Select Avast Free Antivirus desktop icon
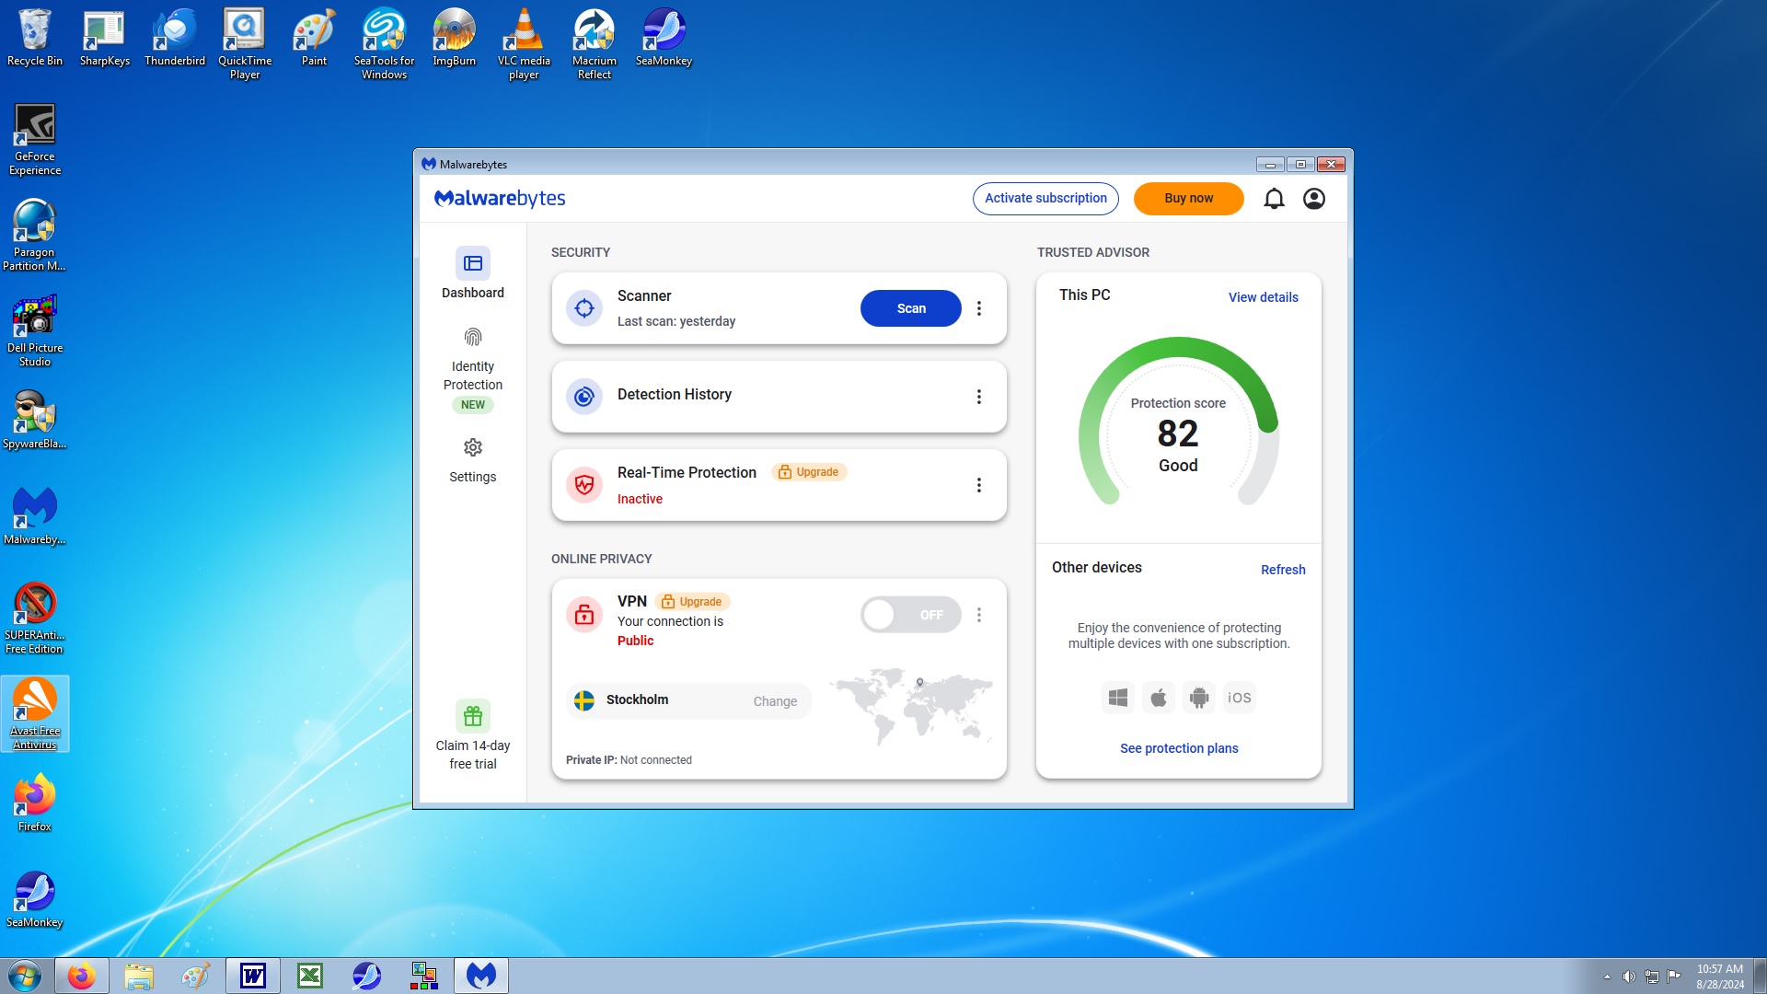The width and height of the screenshot is (1767, 994). (35, 714)
